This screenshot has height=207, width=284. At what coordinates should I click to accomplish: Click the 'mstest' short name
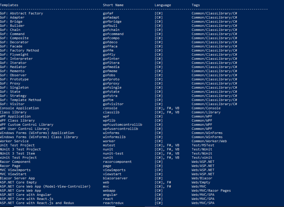click(x=109, y=145)
